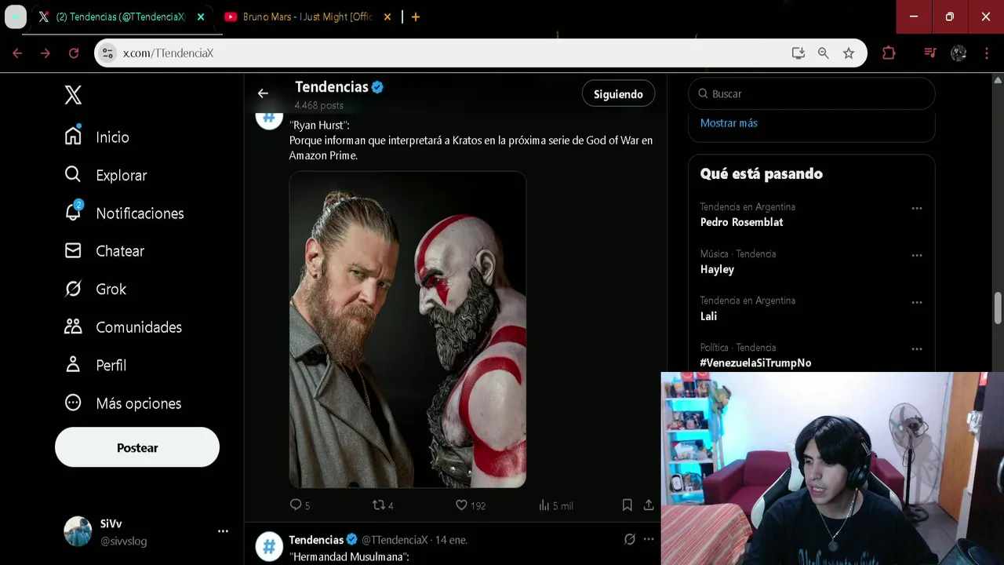Click the Postear button
The height and width of the screenshot is (565, 1004).
[137, 447]
